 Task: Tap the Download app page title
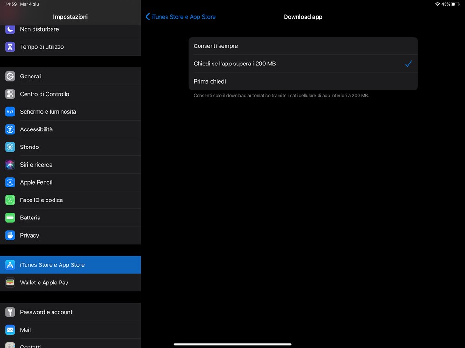(303, 17)
